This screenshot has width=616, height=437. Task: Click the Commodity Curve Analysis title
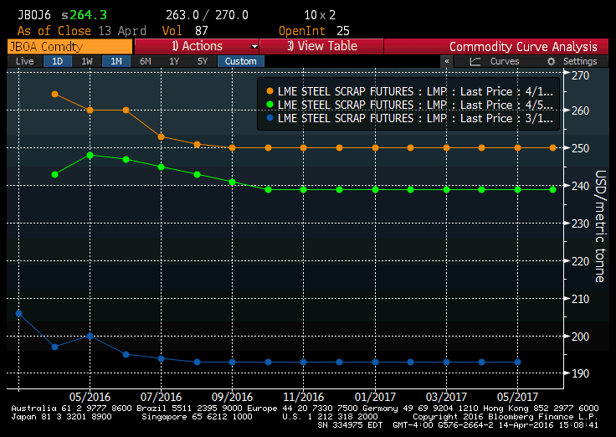pos(523,47)
